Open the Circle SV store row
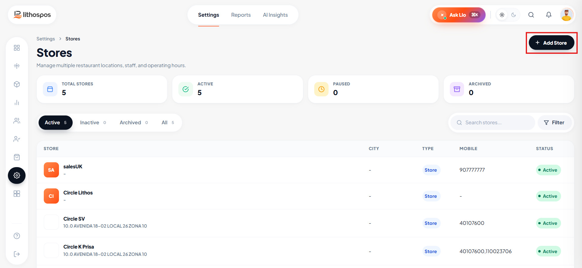Viewport: 582px width, 268px height. click(x=305, y=223)
